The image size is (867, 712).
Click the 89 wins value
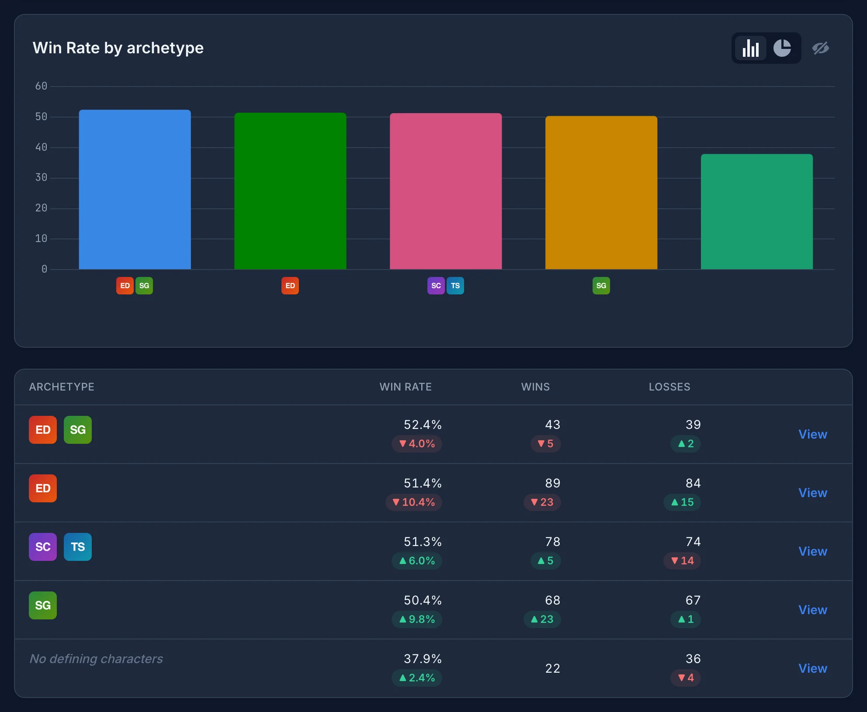[553, 483]
